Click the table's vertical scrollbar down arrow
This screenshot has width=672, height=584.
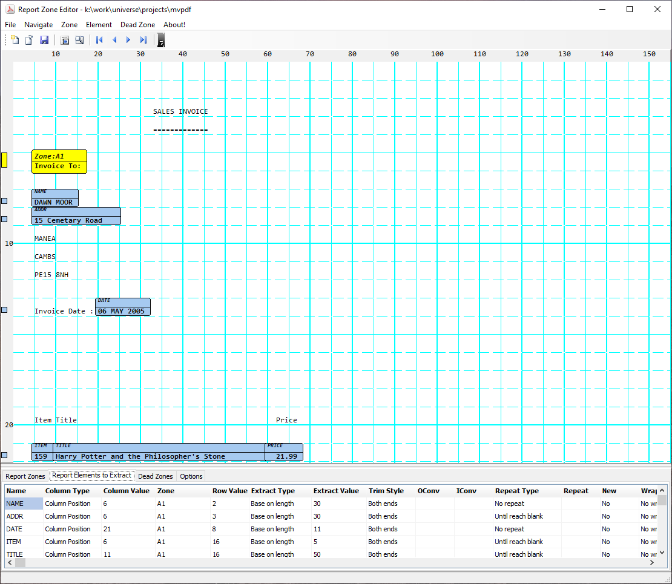(x=662, y=552)
